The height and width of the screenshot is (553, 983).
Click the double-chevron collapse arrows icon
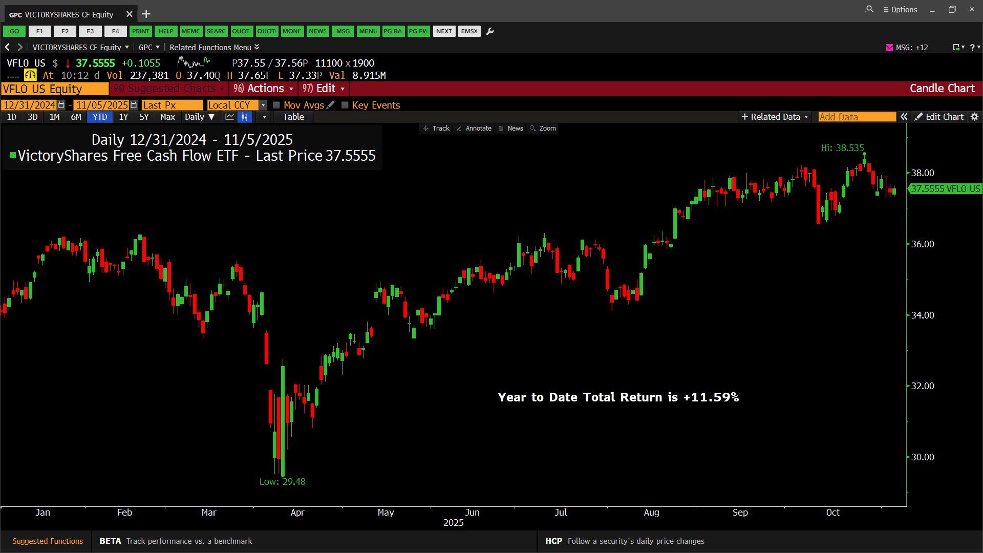pyautogui.click(x=904, y=117)
